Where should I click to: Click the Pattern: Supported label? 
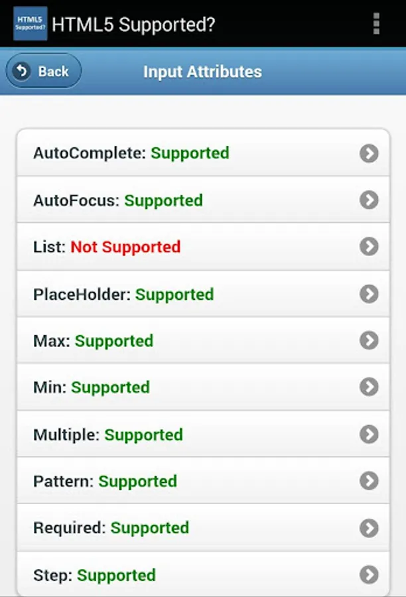[x=105, y=481]
